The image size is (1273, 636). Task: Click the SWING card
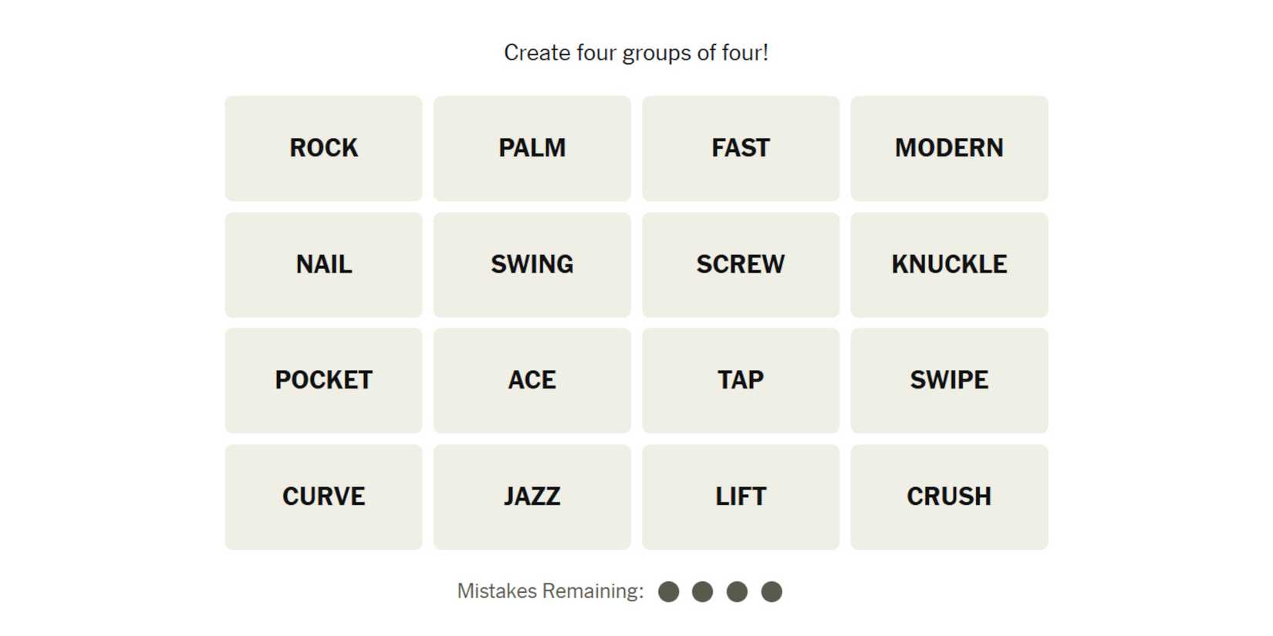532,264
